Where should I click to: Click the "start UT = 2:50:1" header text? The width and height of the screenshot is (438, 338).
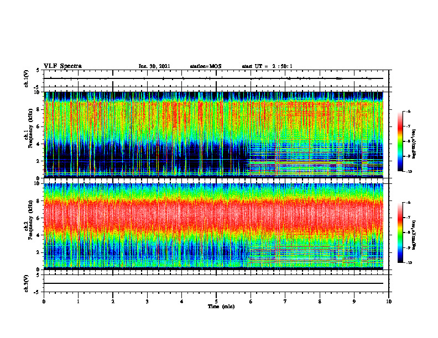[267, 66]
